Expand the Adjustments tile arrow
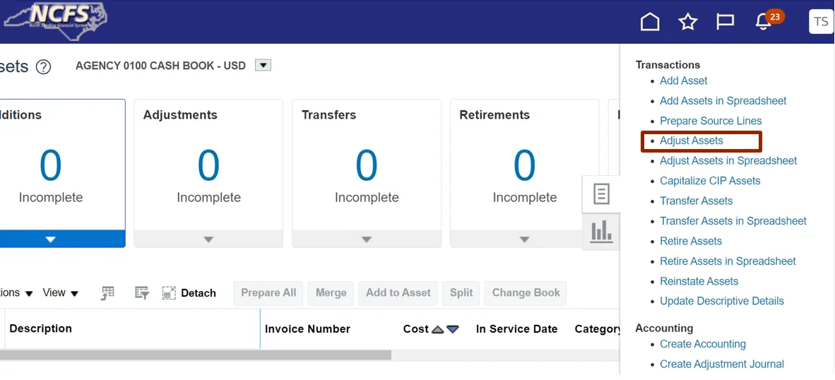Screen dimensions: 835x380 208,239
